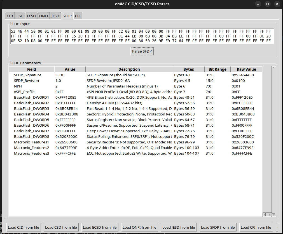
Task: Click the Bytes column header
Action: [x=189, y=69]
